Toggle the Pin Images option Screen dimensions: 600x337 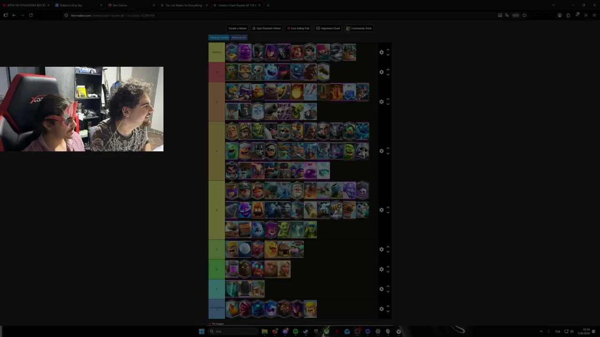pos(217,324)
